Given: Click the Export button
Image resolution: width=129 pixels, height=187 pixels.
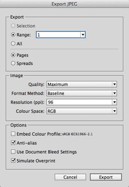Looking at the screenshot, I should click(x=106, y=177).
